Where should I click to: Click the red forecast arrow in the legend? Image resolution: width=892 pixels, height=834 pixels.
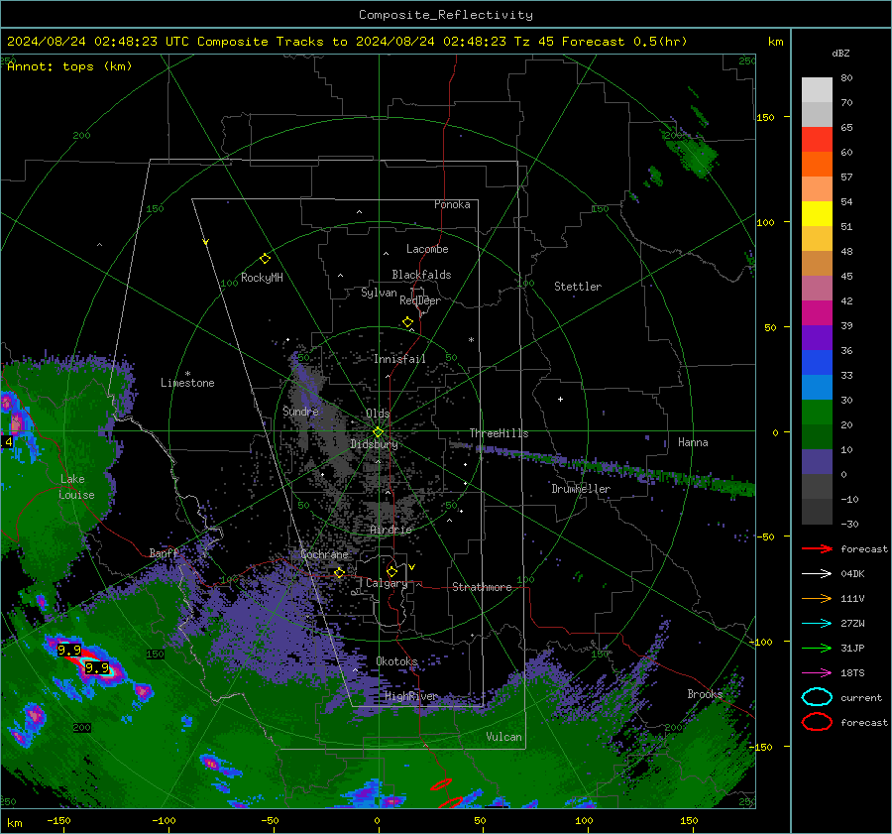point(817,548)
